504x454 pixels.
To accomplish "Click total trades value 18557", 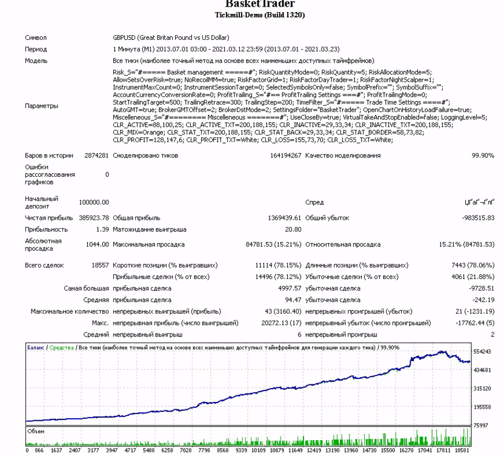I will click(101, 265).
